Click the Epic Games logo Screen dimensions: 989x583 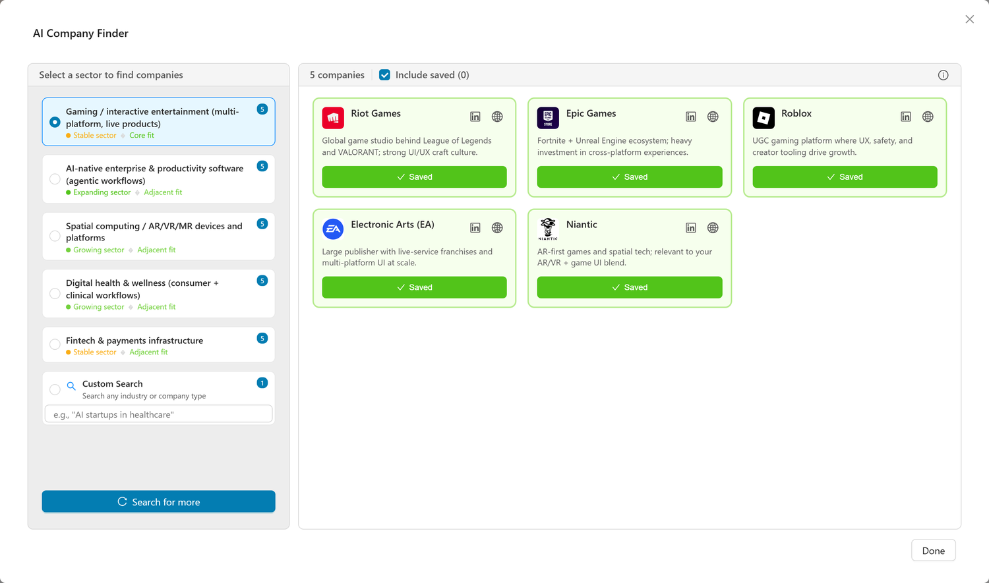click(548, 118)
